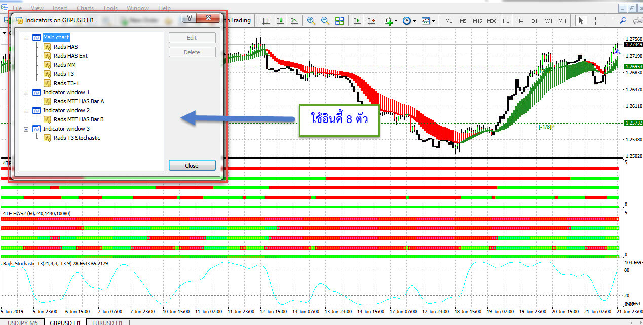Switch timeframe to H4
This screenshot has width=643, height=325.
[x=520, y=21]
